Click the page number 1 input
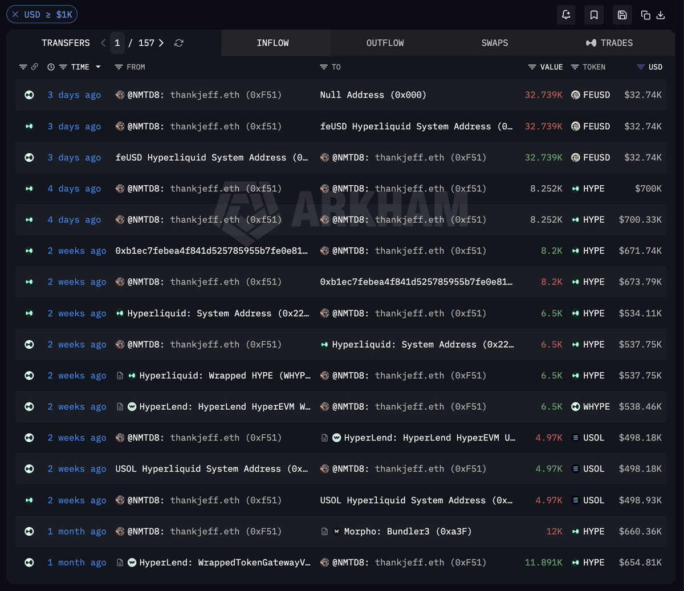This screenshot has height=591, width=684. pos(117,43)
